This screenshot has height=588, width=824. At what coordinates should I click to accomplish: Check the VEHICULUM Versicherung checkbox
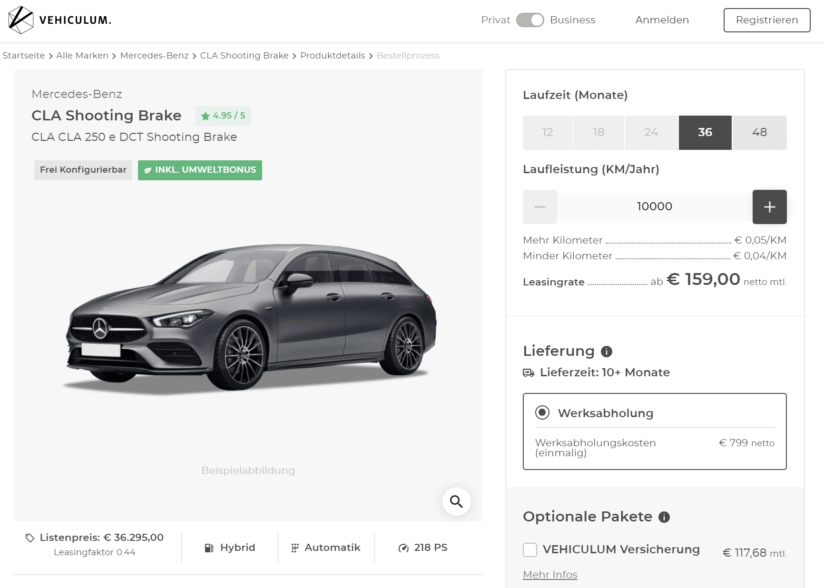coord(530,550)
